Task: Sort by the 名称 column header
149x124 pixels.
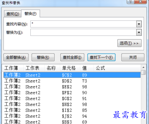Action: (52, 68)
